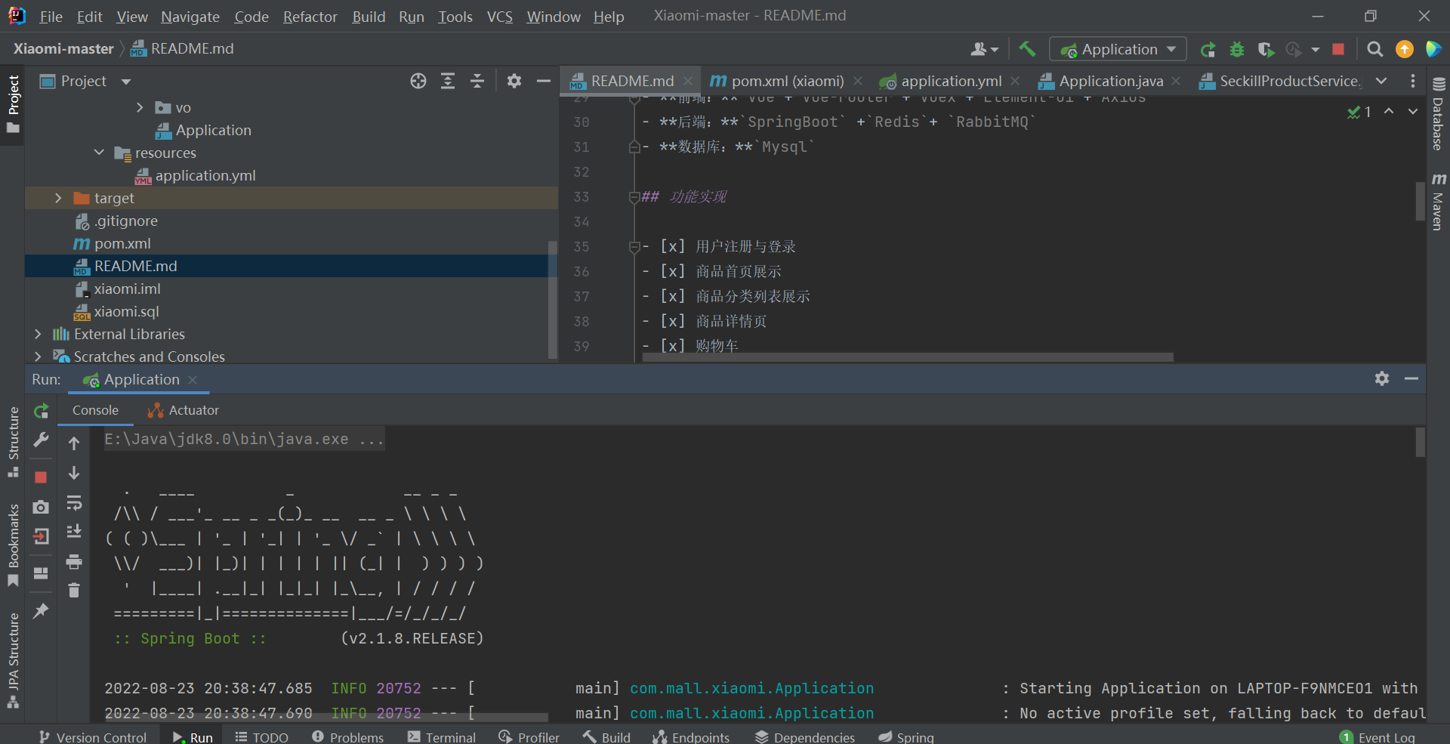This screenshot has height=744, width=1450.
Task: Show hidden editor tabs dropdown
Action: (x=1381, y=81)
